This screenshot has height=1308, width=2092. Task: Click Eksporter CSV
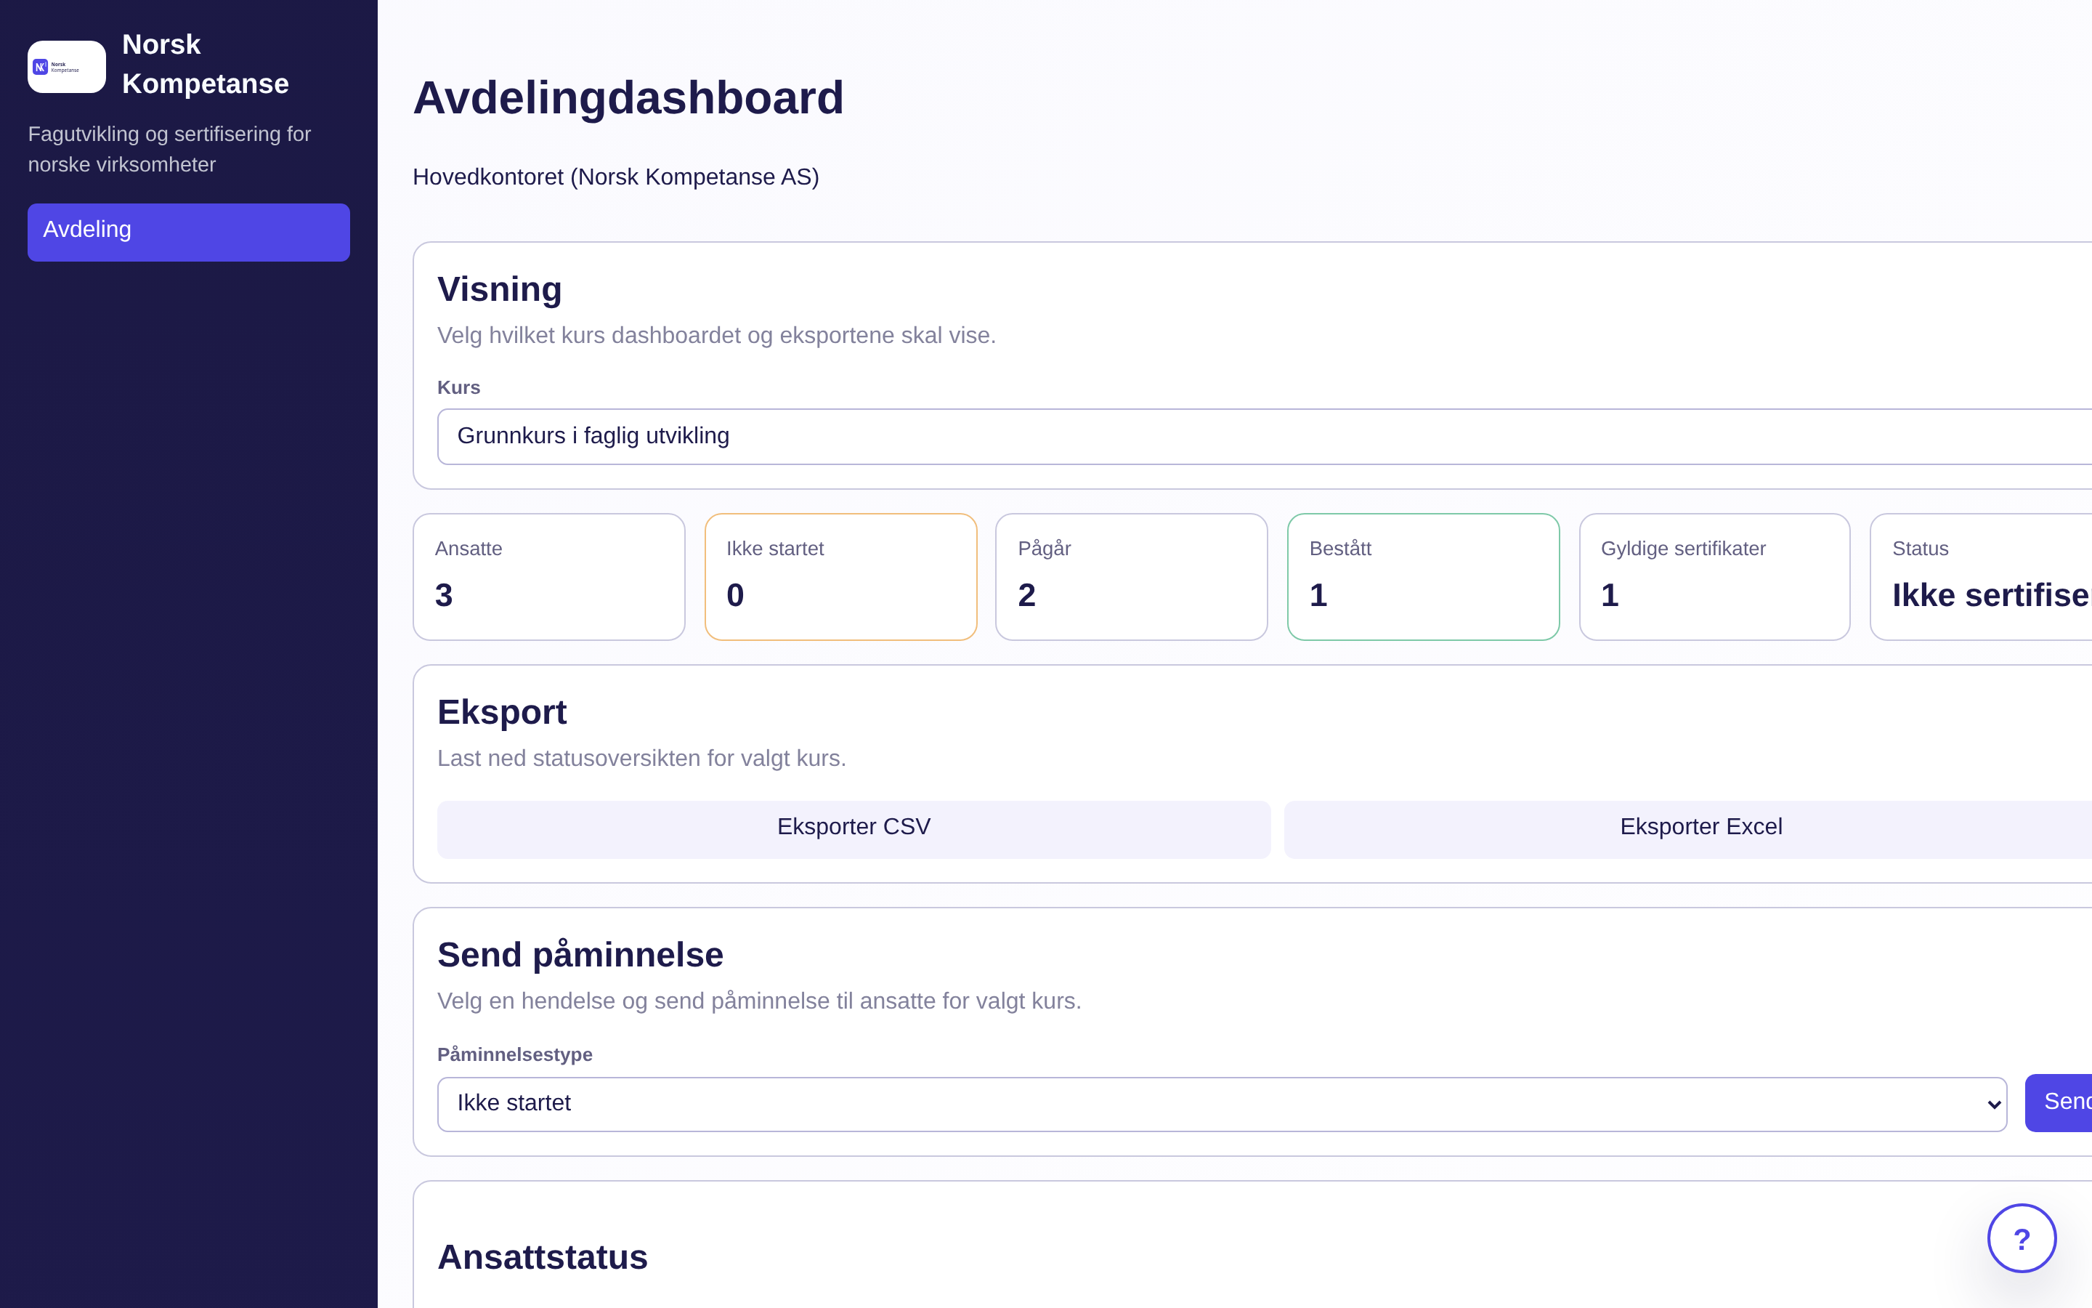pyautogui.click(x=854, y=828)
